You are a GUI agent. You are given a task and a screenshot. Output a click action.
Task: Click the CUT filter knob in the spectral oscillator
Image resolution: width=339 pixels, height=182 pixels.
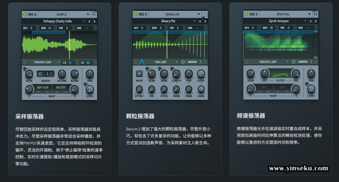pyautogui.click(x=264, y=73)
